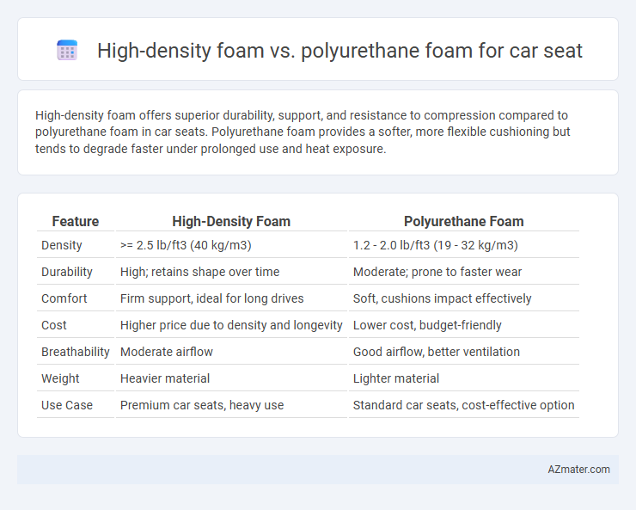The width and height of the screenshot is (636, 510).
Task: Click 'Soft, cushions impact effectively' cell
Action: [442, 298]
